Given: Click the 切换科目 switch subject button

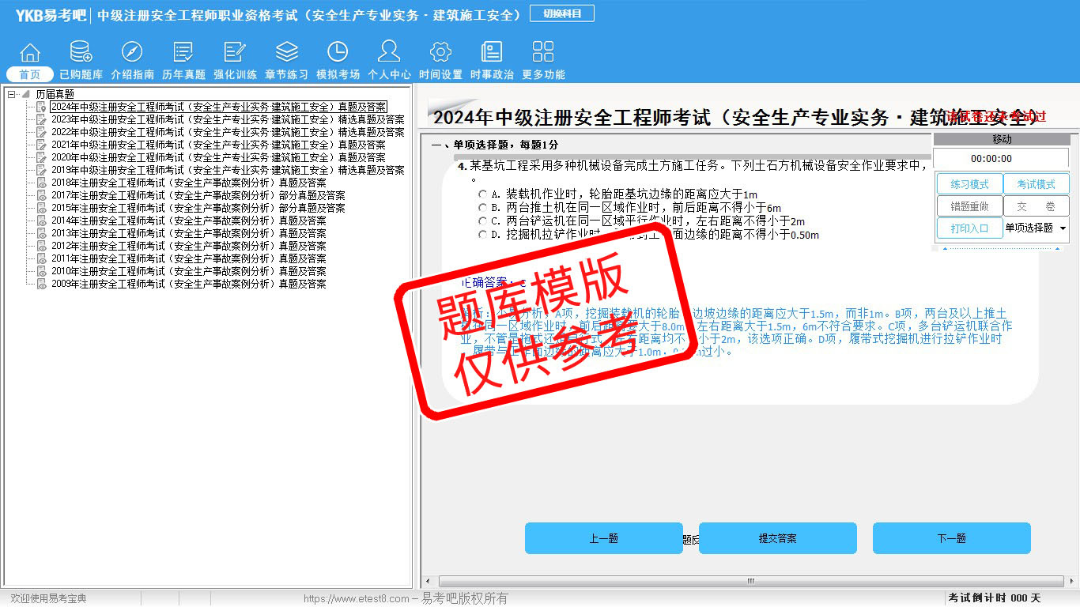Looking at the screenshot, I should [562, 13].
